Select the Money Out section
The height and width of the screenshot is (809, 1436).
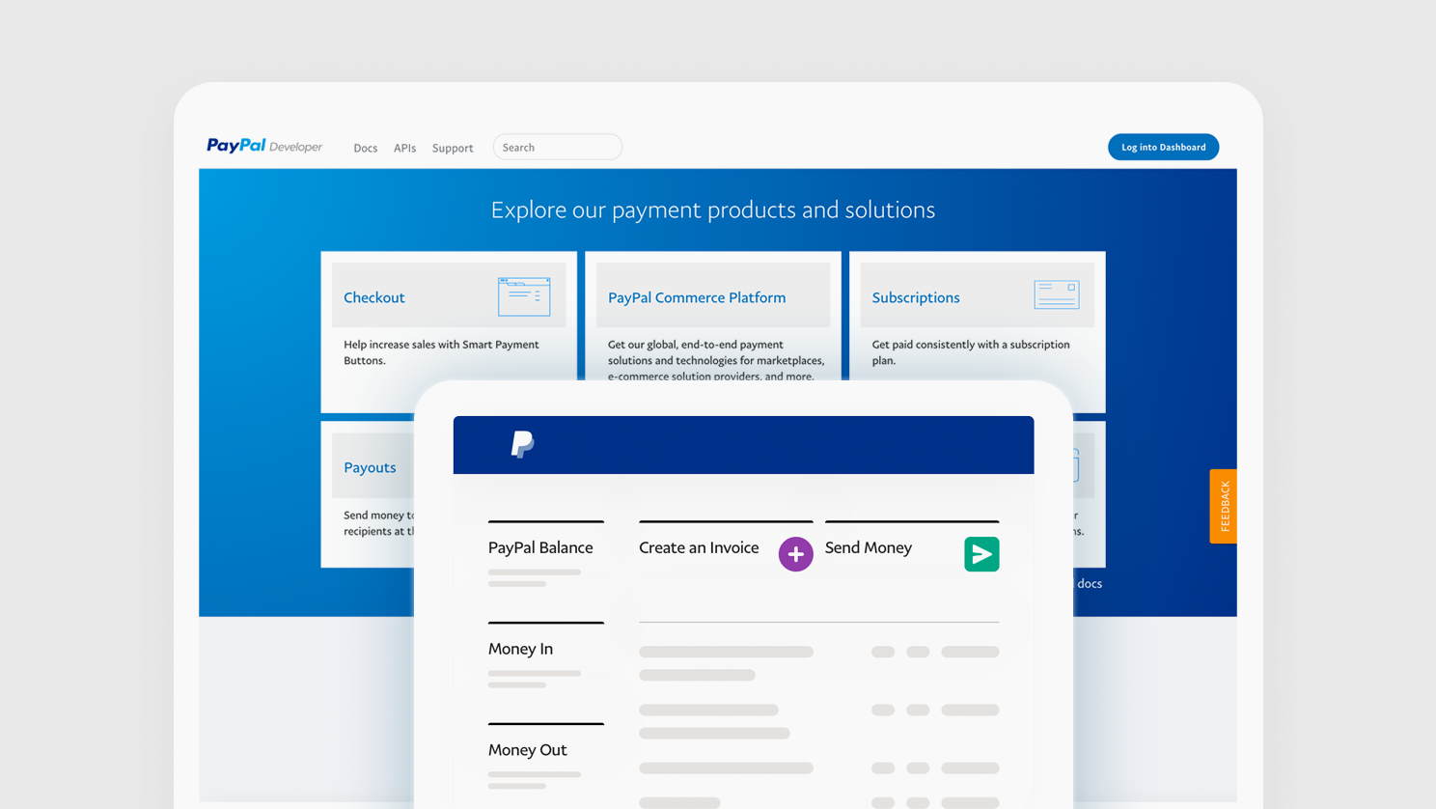click(x=528, y=750)
